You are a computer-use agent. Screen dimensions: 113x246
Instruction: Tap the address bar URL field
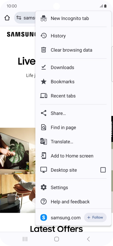25,18
